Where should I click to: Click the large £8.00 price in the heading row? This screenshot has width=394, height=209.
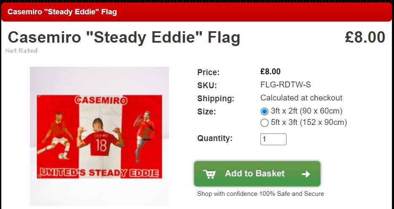pyautogui.click(x=365, y=37)
